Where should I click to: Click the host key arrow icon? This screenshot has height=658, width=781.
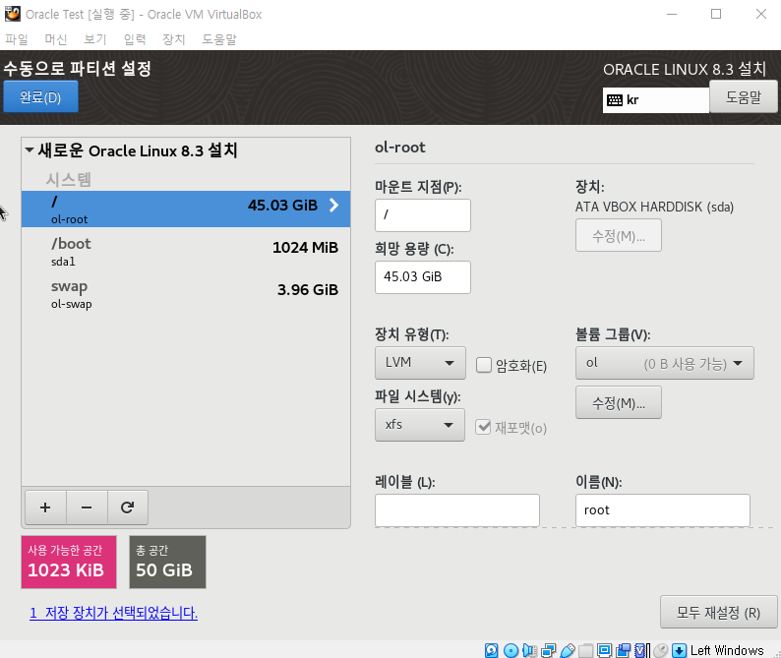click(x=679, y=650)
